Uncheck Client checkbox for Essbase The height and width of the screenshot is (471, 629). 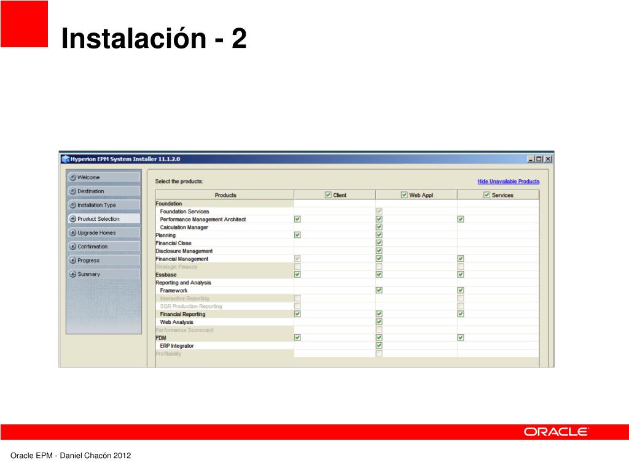point(297,274)
